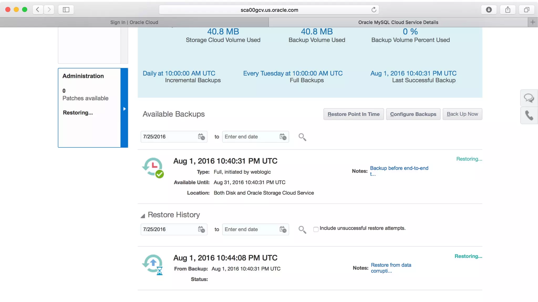Enable Include unsuccessful restore attempts checkbox
Screen dimensions: 538x302
click(316, 229)
